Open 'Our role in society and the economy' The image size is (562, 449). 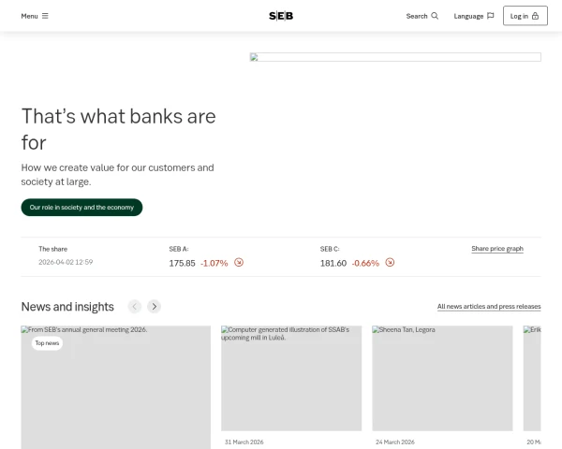click(81, 208)
